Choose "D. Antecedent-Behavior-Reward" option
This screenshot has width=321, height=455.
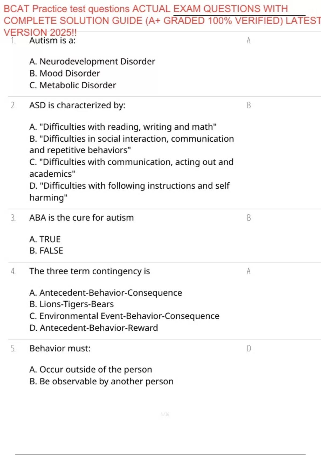94,328
